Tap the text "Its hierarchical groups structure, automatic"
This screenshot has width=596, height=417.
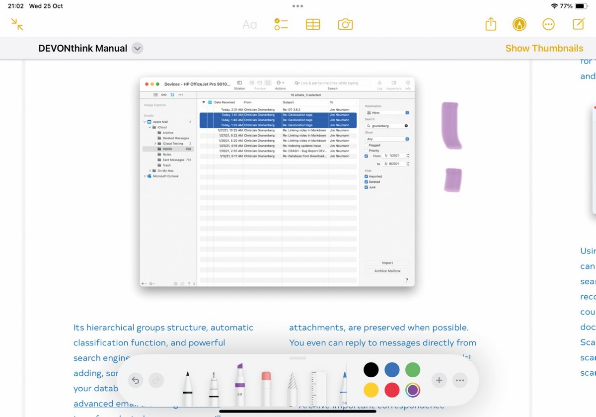click(163, 328)
